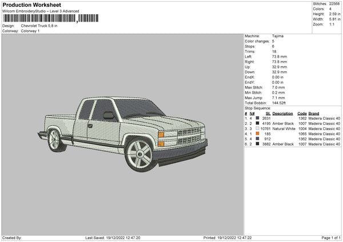Select the Natural White thread swatch

[x=257, y=128]
